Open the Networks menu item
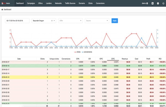The height and width of the screenshot is (107, 166). (58, 3)
